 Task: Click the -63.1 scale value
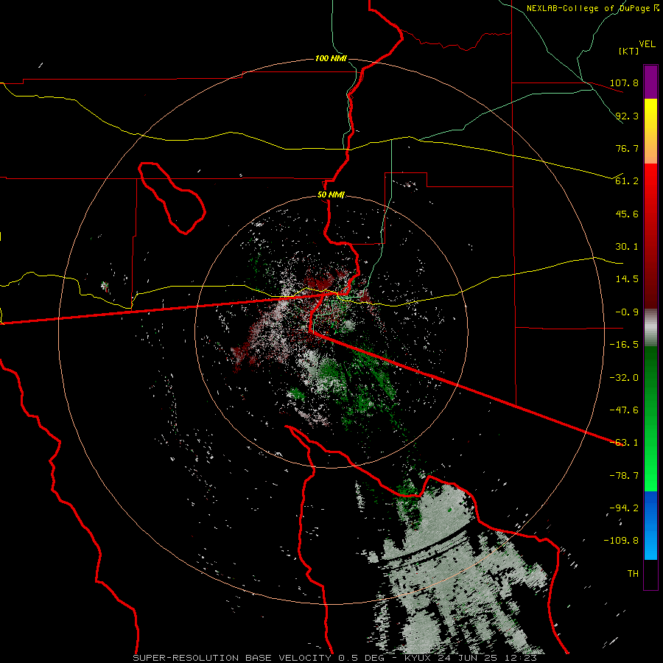[624, 443]
